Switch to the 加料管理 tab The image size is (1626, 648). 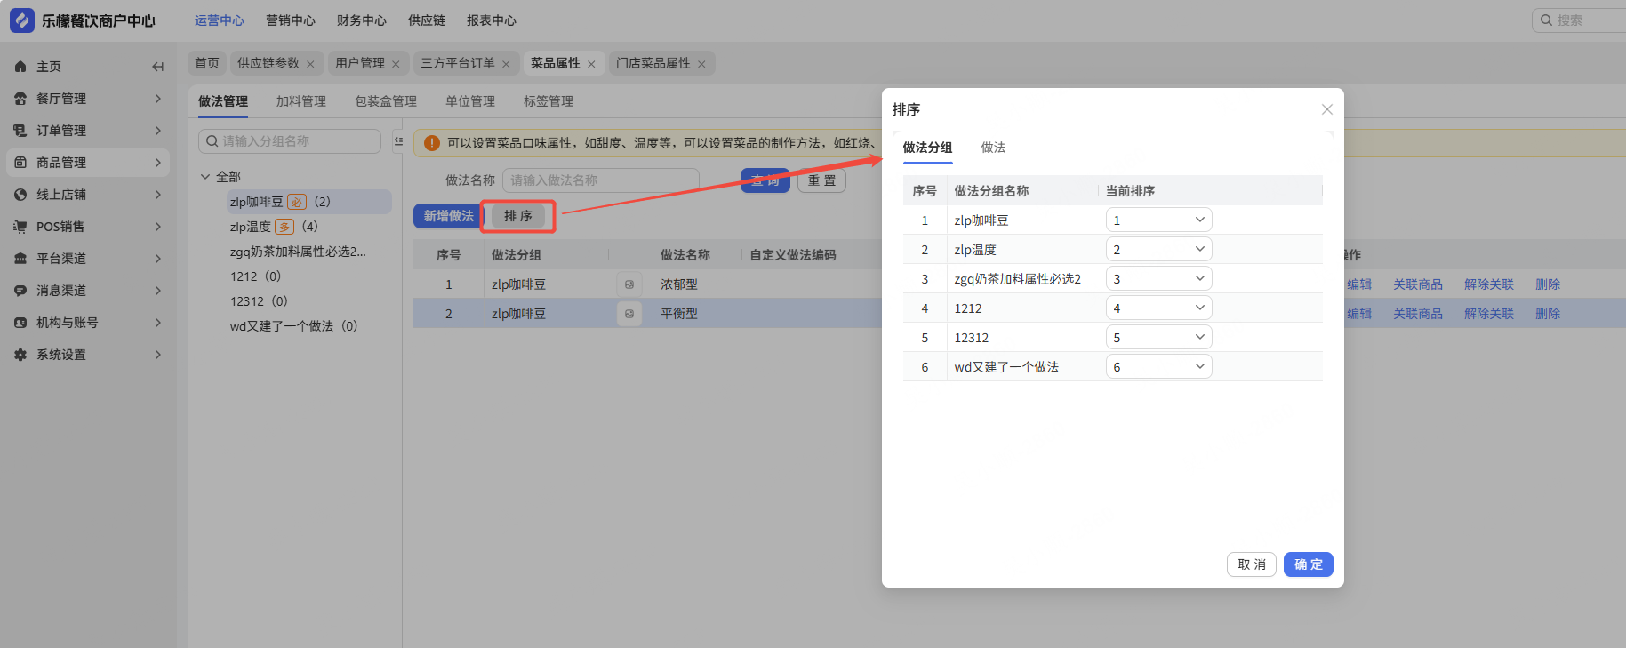301,101
